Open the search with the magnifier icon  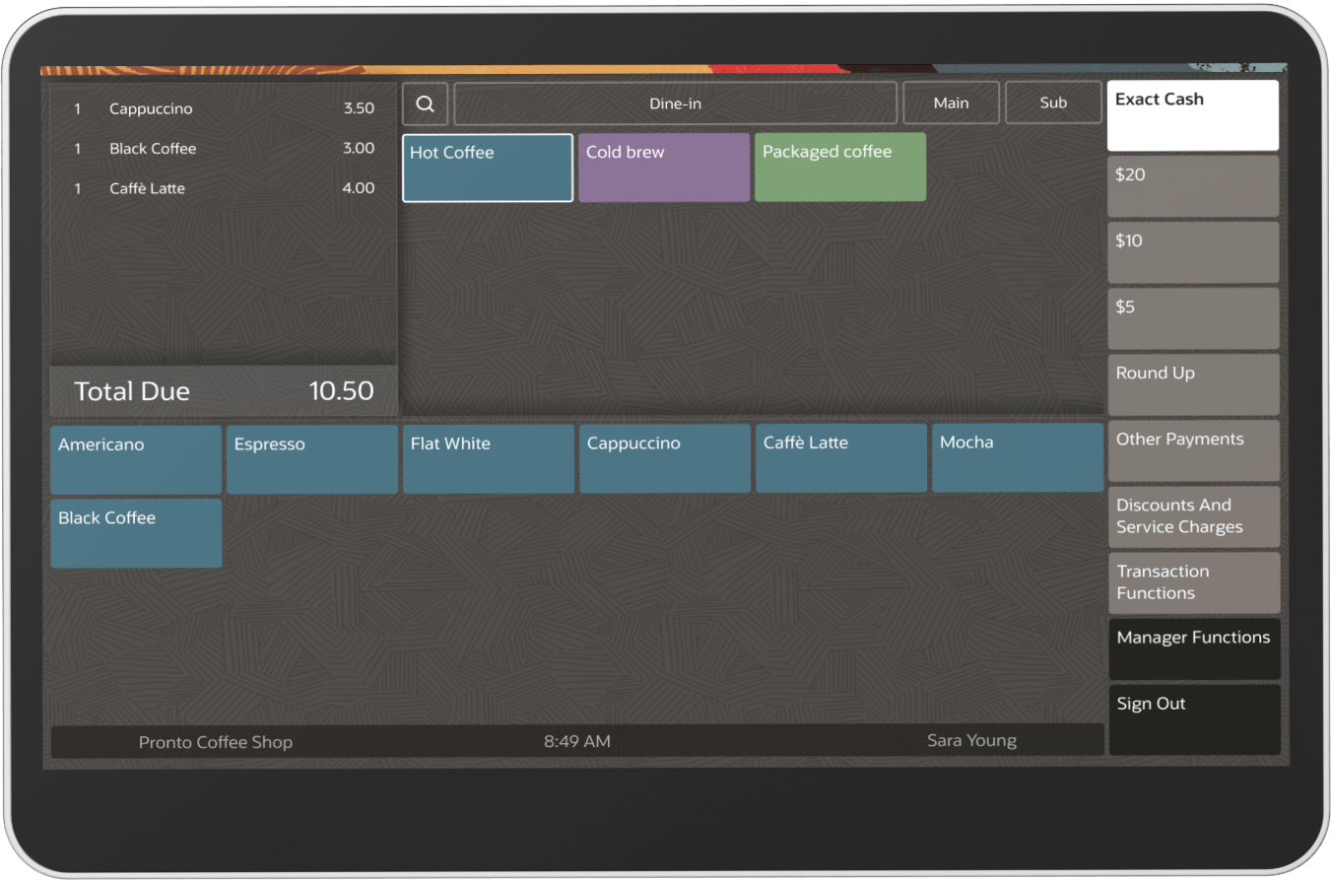coord(425,102)
